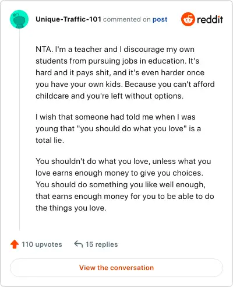The image size is (233, 287).
Task: Click the line "childcare and you're left without options."
Action: [x=110, y=96]
